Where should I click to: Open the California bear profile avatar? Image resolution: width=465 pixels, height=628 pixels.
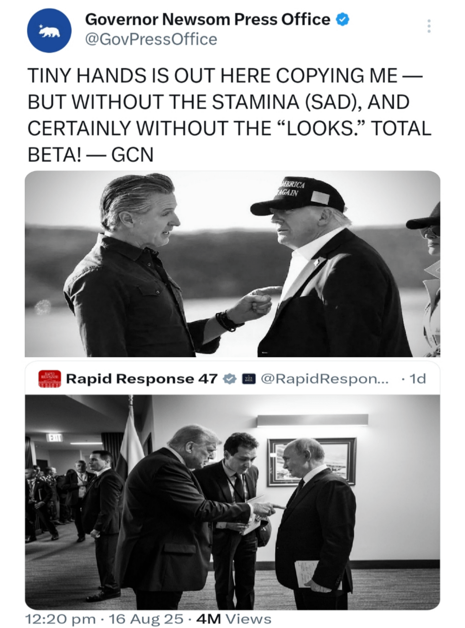click(x=49, y=31)
